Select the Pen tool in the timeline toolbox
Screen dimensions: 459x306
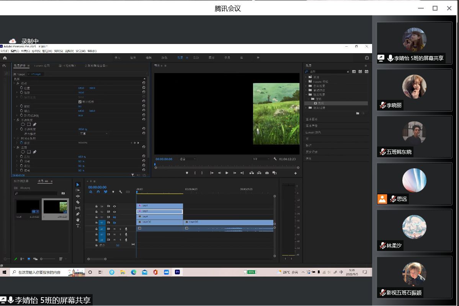click(x=78, y=214)
